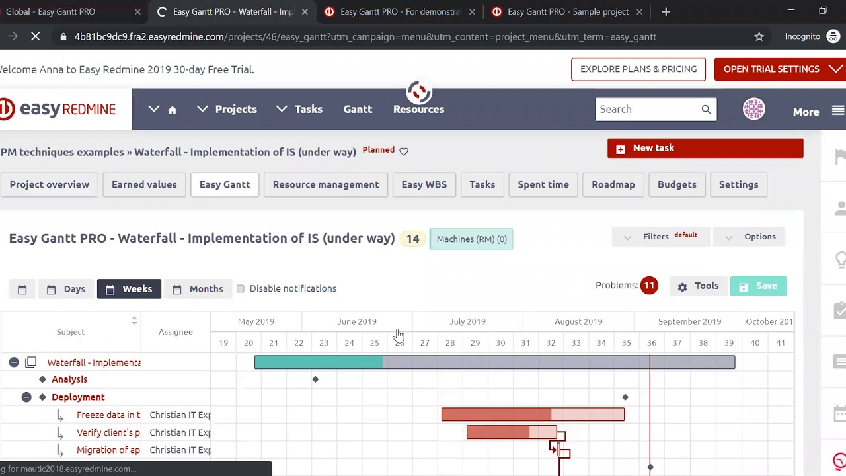The image size is (846, 476).
Task: Click the Waterfall project teal progress bar
Action: point(318,362)
